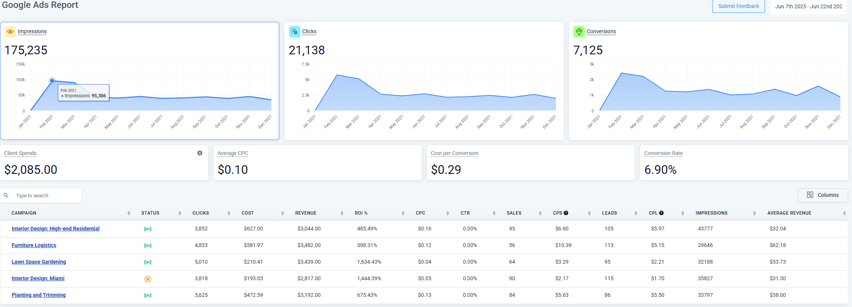
Task: Click the Clicks cursor icon
Action: point(295,32)
